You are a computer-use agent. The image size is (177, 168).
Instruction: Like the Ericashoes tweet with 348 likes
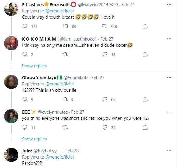[104, 26]
